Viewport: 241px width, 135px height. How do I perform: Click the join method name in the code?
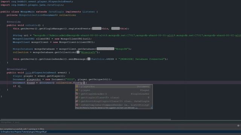28,72
